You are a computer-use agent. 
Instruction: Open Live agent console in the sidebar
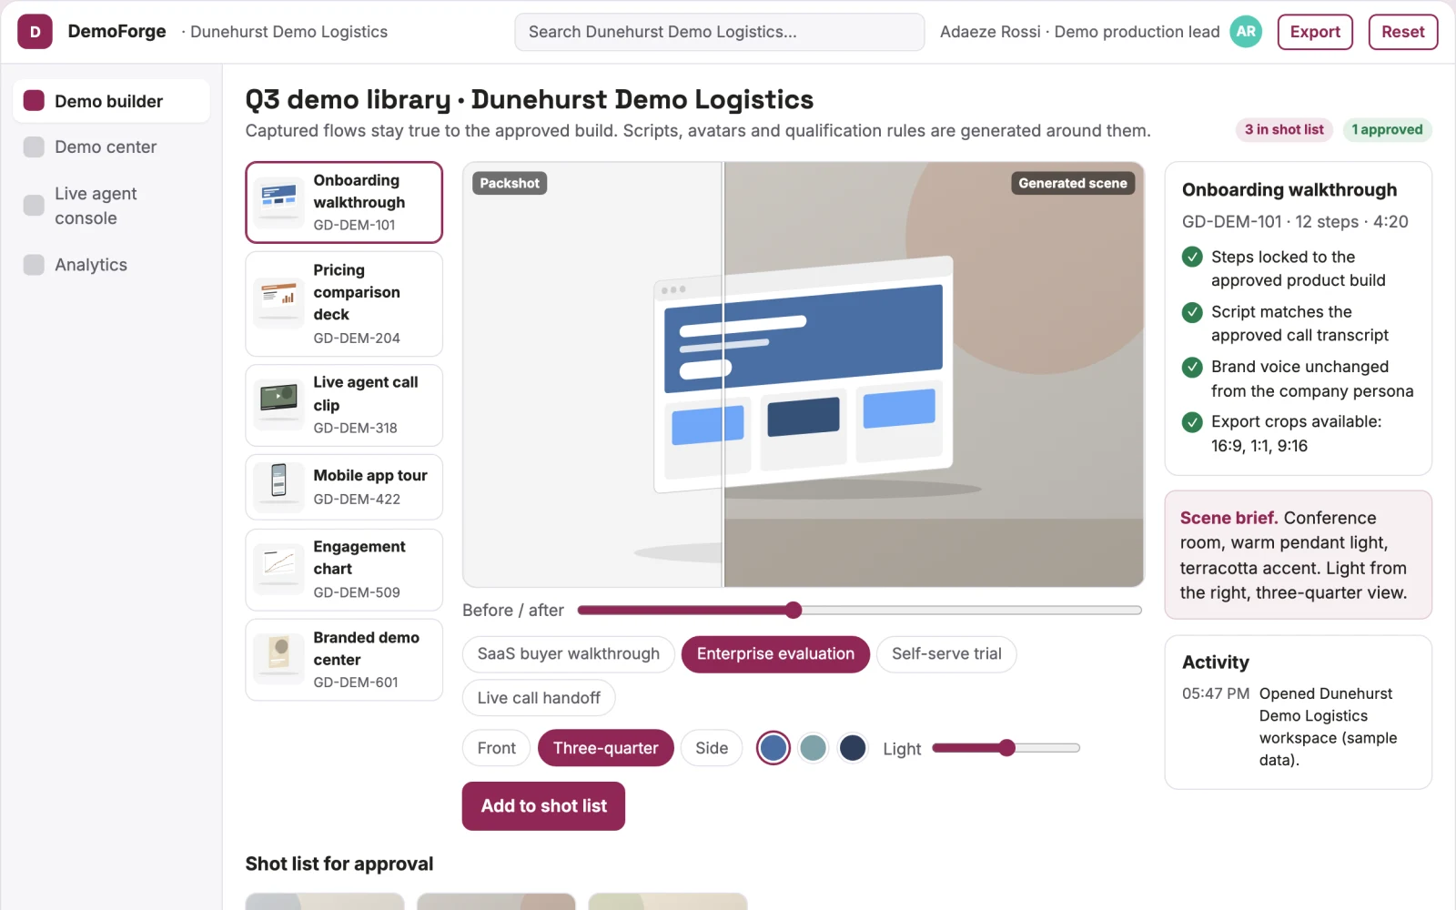[111, 206]
